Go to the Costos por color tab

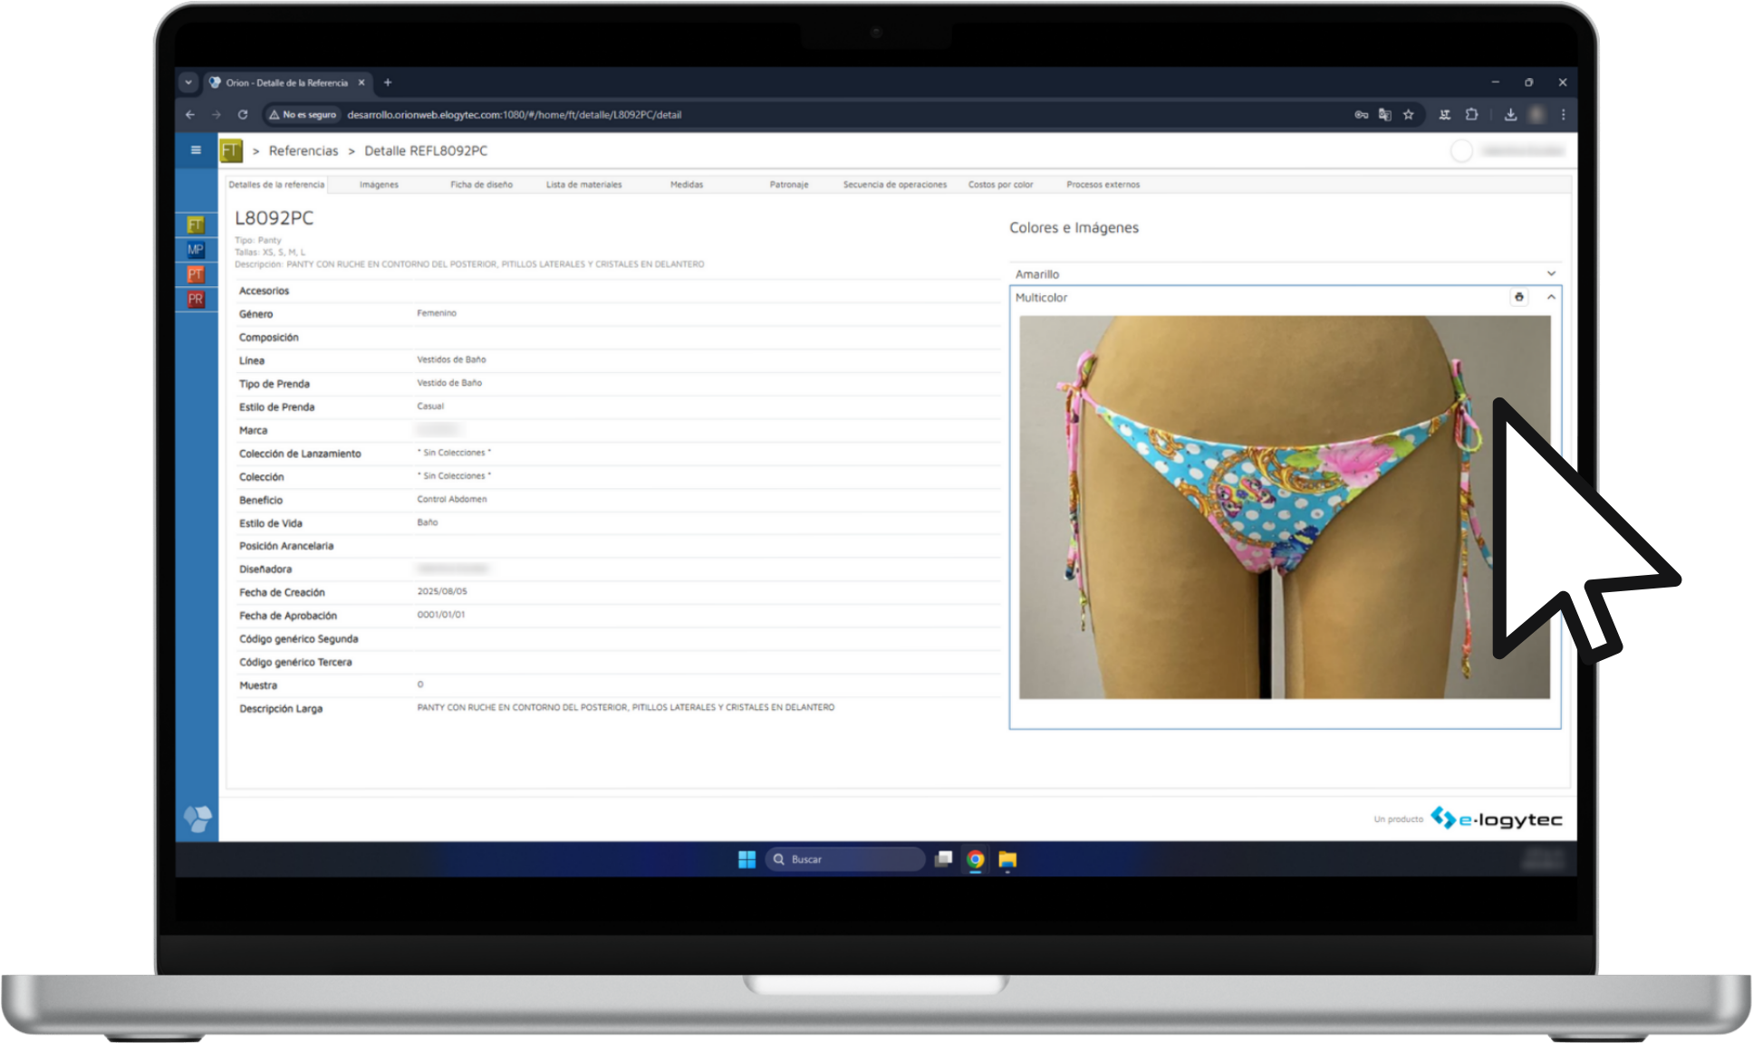click(x=1000, y=185)
